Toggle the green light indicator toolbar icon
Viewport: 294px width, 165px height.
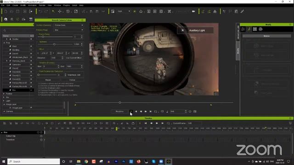(x=135, y=11)
